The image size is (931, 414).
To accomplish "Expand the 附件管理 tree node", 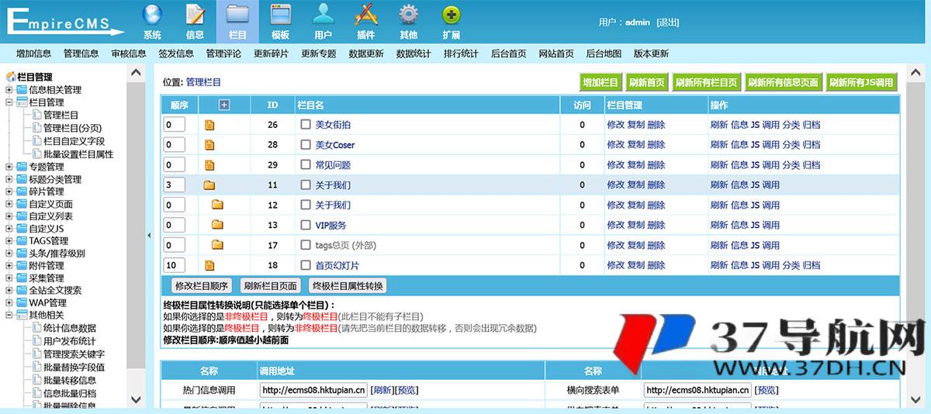I will (x=9, y=266).
